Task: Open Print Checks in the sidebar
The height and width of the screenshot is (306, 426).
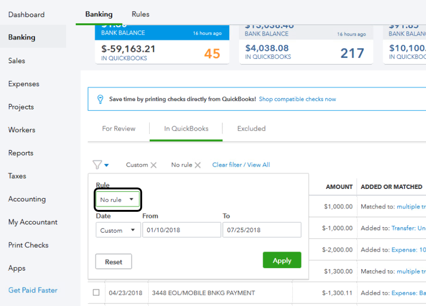Action: (28, 245)
